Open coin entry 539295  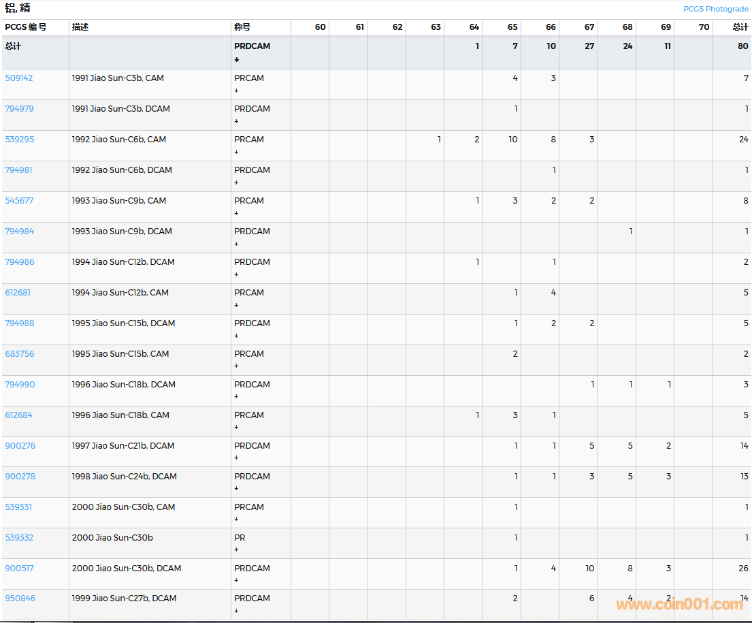[19, 140]
